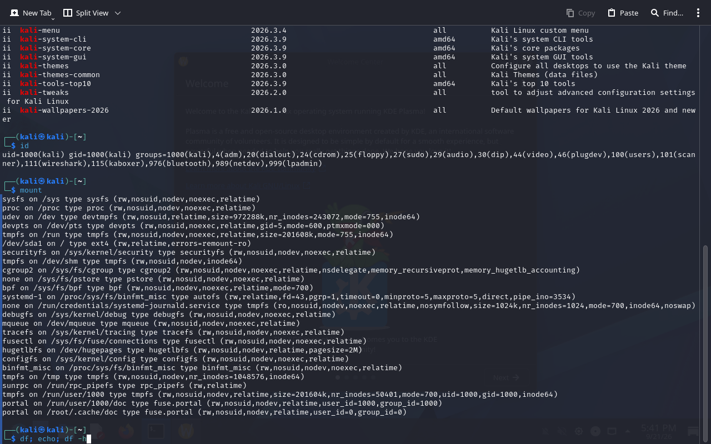Select the 'Copy' toolbar label

[587, 13]
